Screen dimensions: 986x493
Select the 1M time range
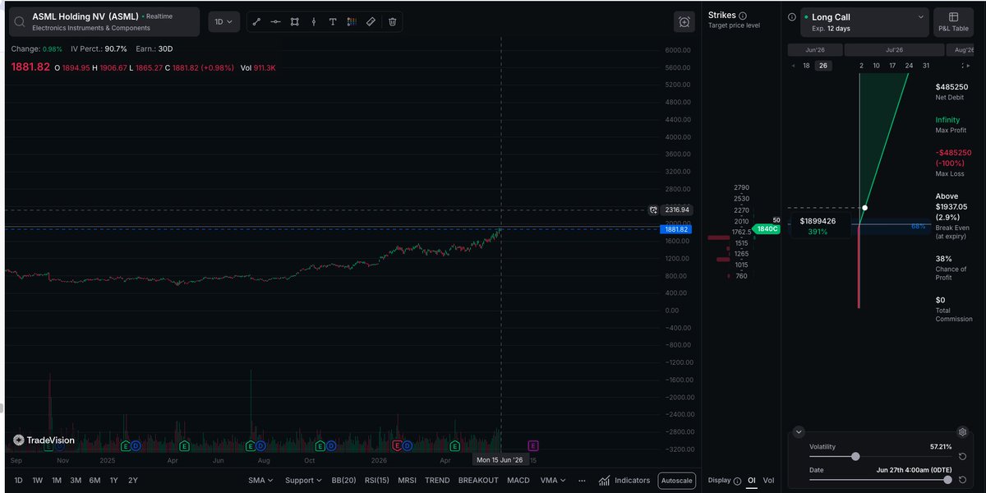point(57,481)
